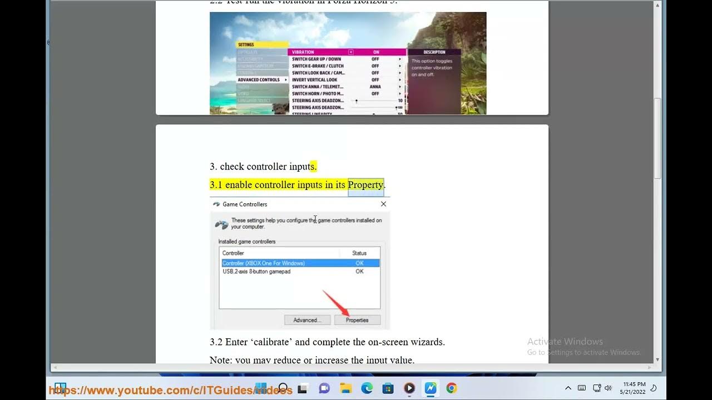Open the media player taskbar icon
712x400 pixels.
point(409,388)
